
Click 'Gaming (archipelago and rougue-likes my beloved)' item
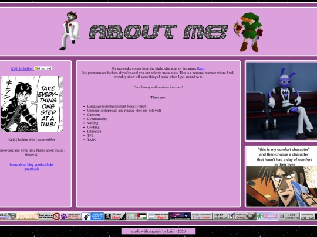124,111
